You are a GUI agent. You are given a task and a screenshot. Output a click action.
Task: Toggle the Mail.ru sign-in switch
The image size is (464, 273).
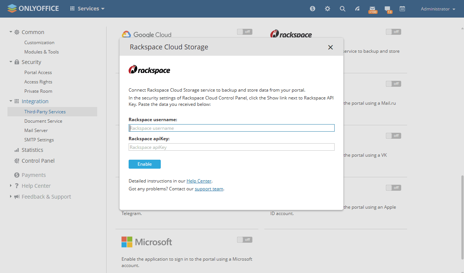[x=393, y=84]
